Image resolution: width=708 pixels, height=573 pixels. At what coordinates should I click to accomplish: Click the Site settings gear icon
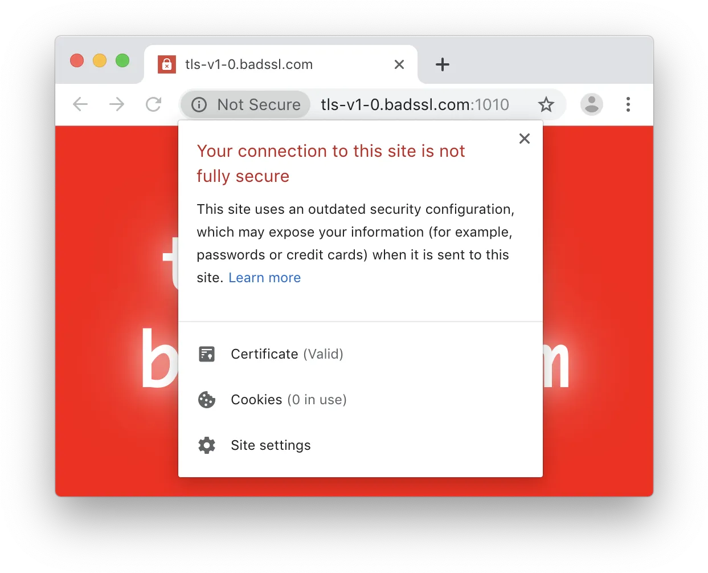(207, 445)
